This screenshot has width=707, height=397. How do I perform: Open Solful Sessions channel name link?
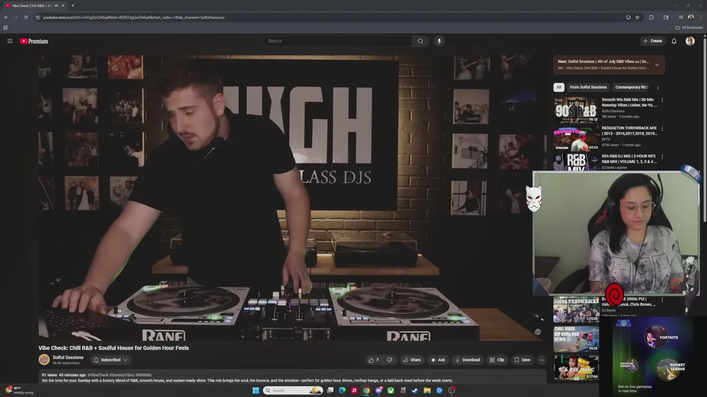[68, 357]
